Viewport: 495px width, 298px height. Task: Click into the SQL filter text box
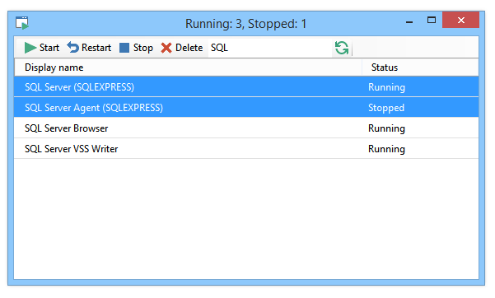tap(270, 48)
